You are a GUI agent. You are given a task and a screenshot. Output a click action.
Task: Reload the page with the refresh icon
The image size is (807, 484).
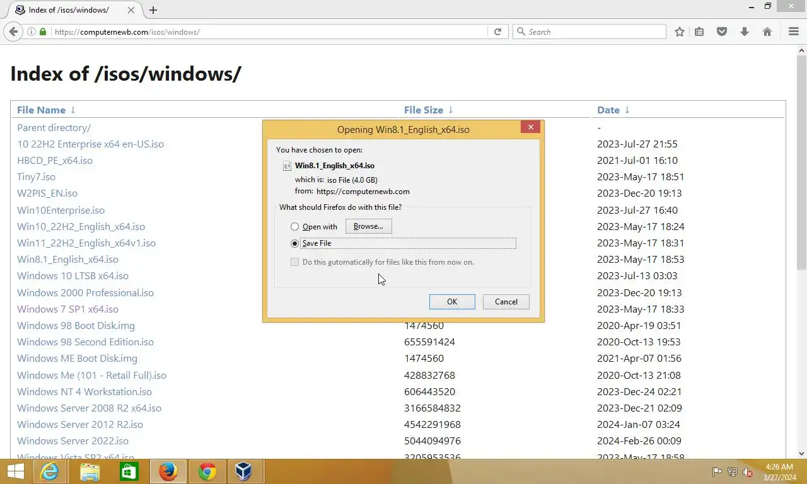click(497, 32)
